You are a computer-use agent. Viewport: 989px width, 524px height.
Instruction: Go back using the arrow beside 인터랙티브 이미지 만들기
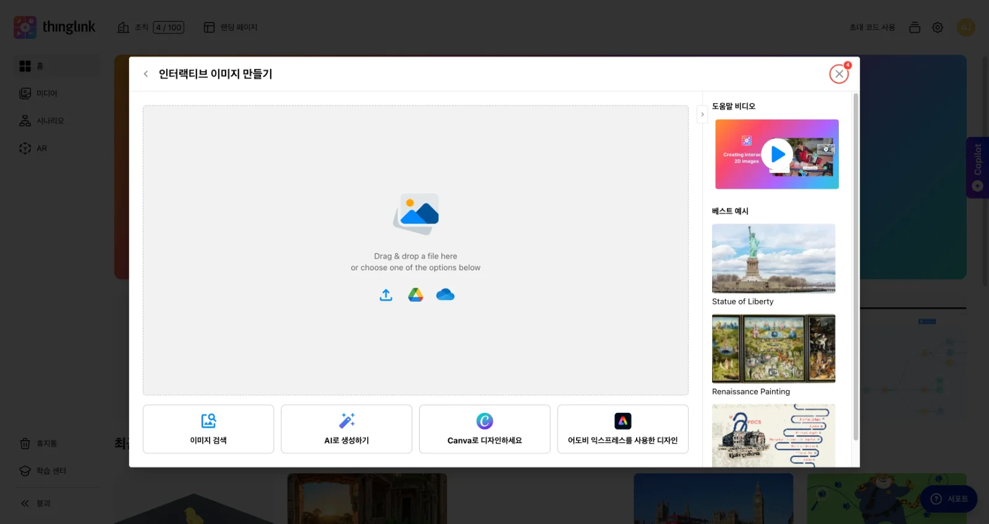[x=146, y=74]
